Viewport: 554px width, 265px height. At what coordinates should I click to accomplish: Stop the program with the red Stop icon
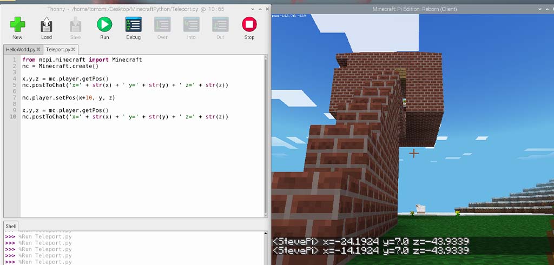(249, 24)
